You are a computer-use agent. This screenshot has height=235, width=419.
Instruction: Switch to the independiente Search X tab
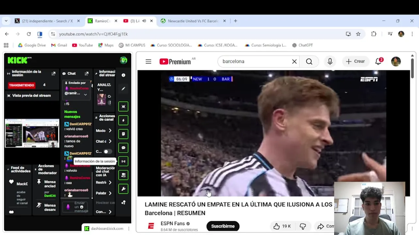(x=47, y=21)
